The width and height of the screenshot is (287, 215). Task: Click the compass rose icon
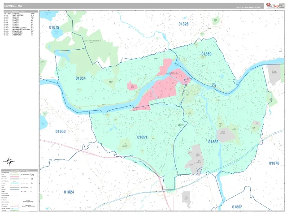click(9, 162)
